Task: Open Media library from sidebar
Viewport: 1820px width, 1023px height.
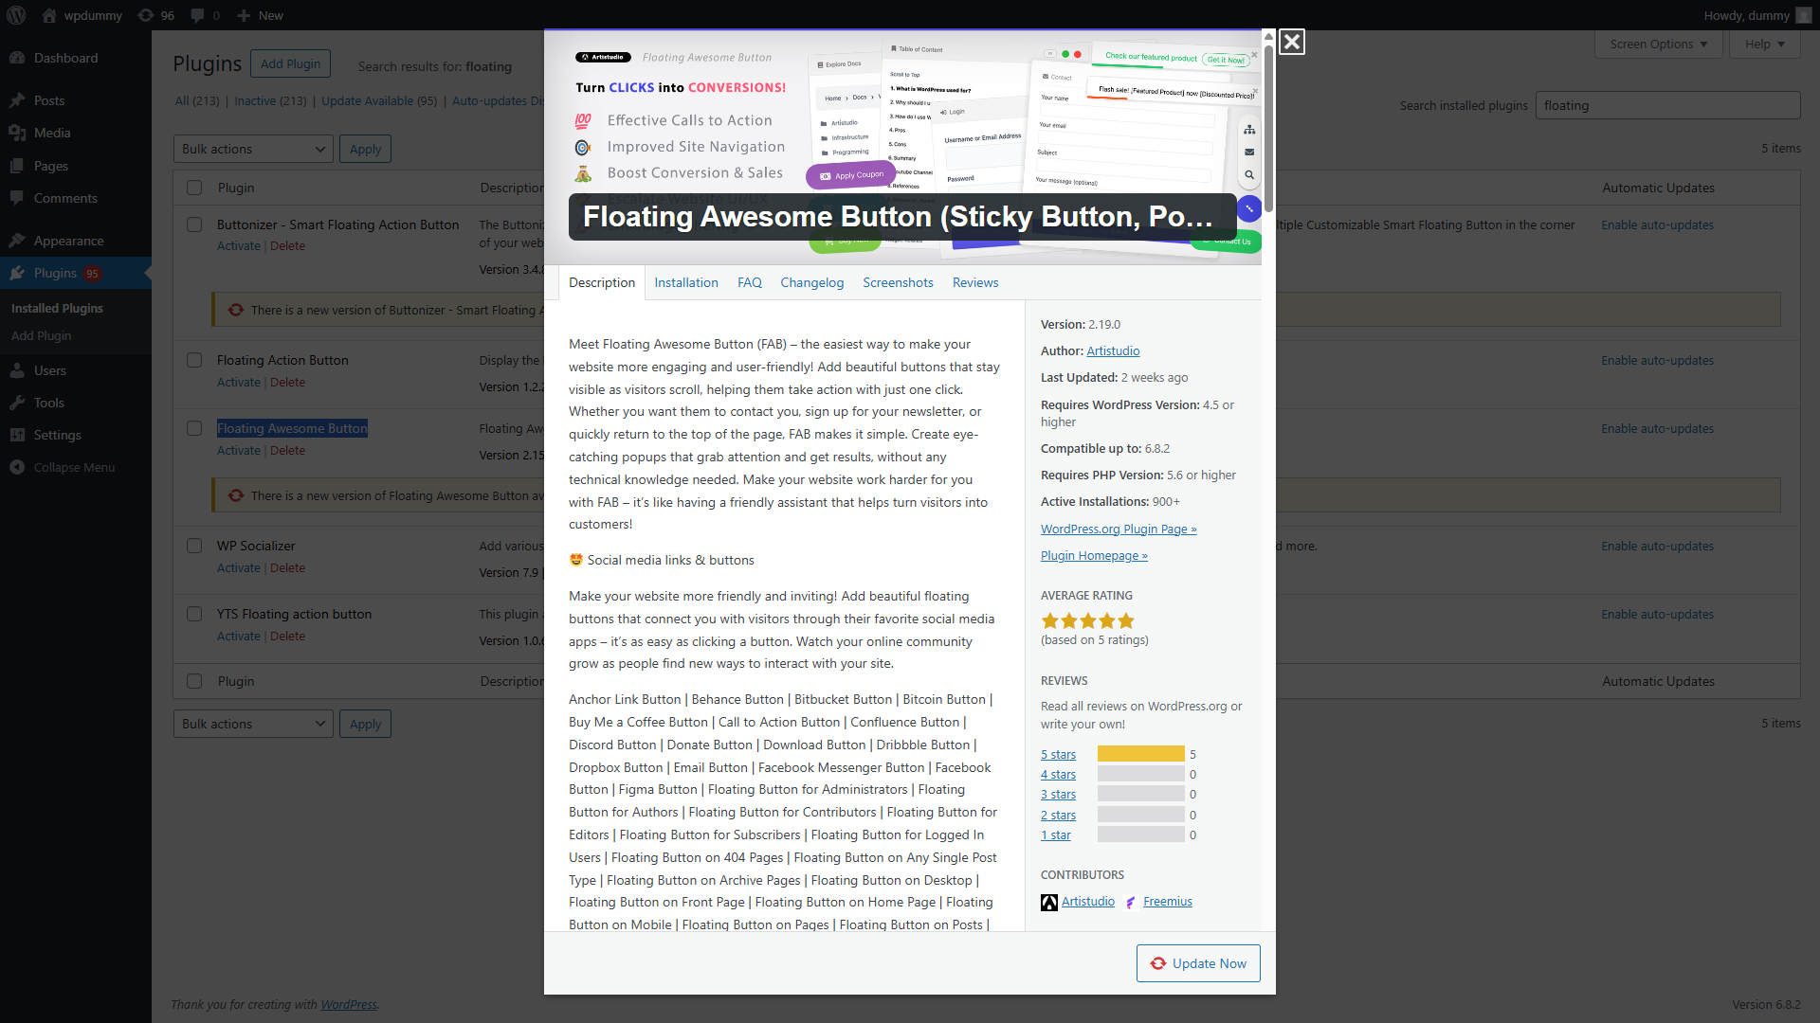Action: click(52, 133)
